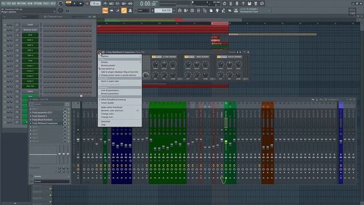Image resolution: width=364 pixels, height=205 pixels.
Task: Click the orange draw-mode toolbar icon
Action: 105,10
